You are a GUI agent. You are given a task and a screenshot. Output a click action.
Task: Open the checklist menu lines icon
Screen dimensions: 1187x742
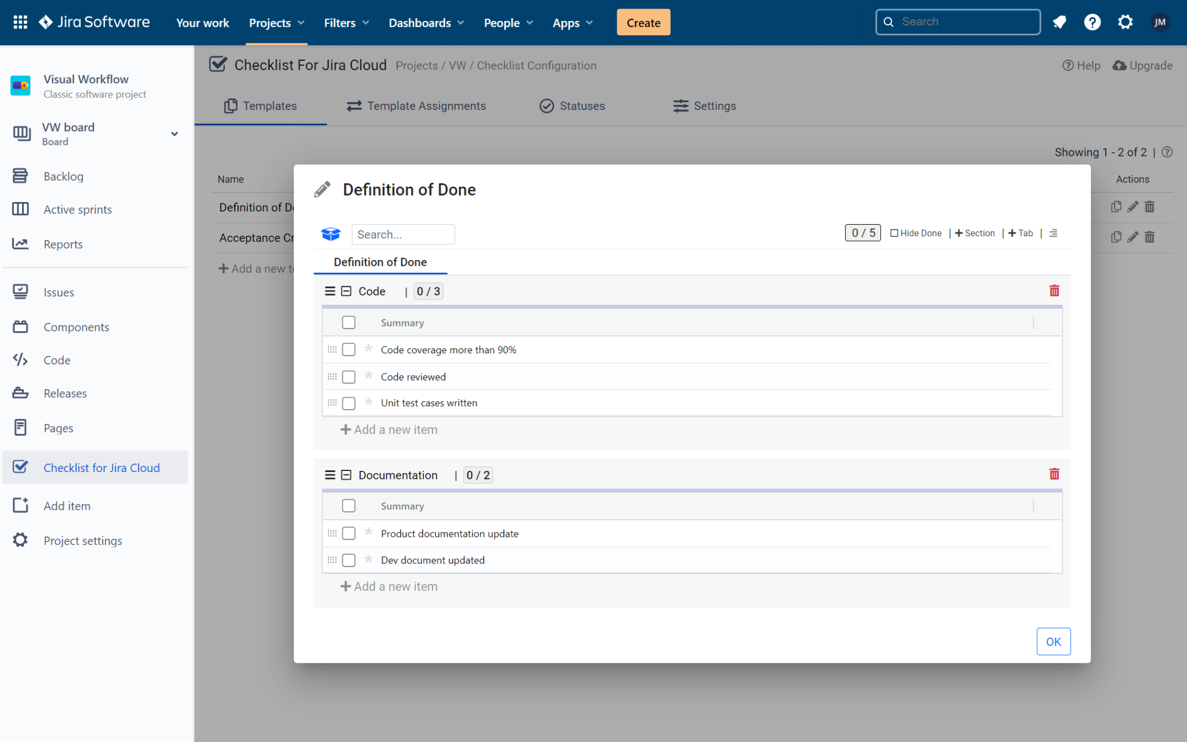(1053, 233)
